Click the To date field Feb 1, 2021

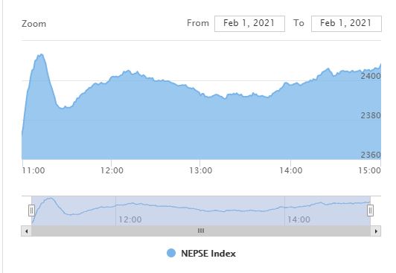[x=346, y=24]
